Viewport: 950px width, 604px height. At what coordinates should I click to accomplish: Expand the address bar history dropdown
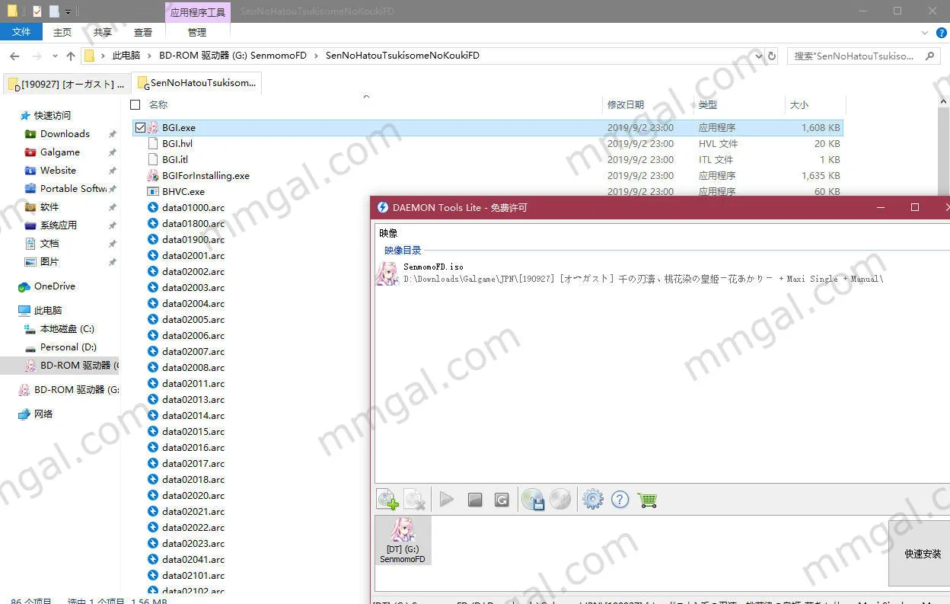tap(758, 56)
